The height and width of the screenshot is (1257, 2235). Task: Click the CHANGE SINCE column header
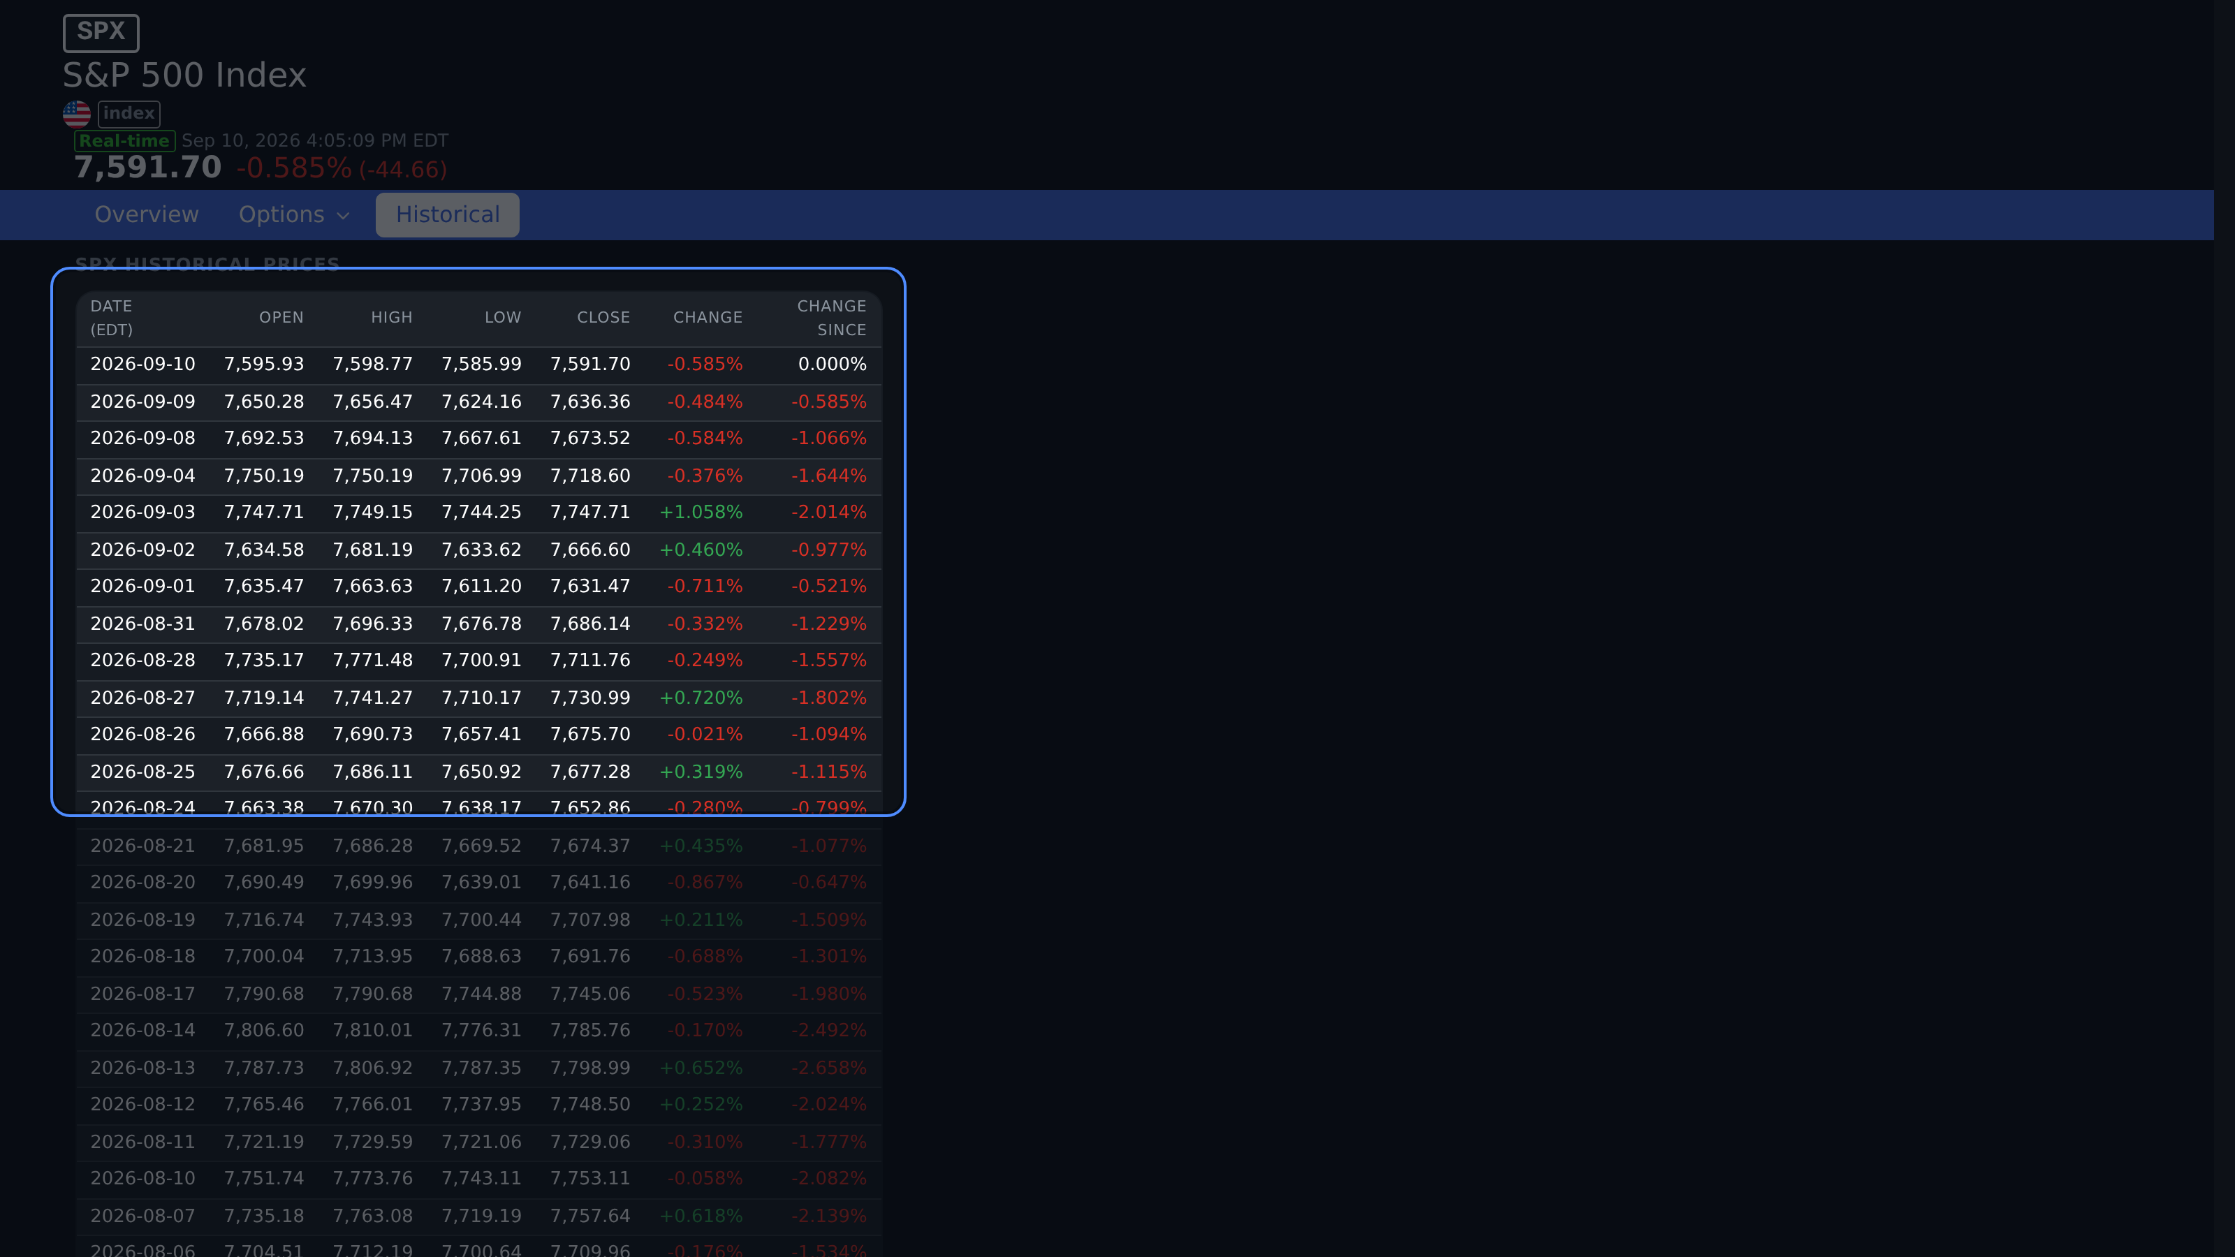[831, 318]
